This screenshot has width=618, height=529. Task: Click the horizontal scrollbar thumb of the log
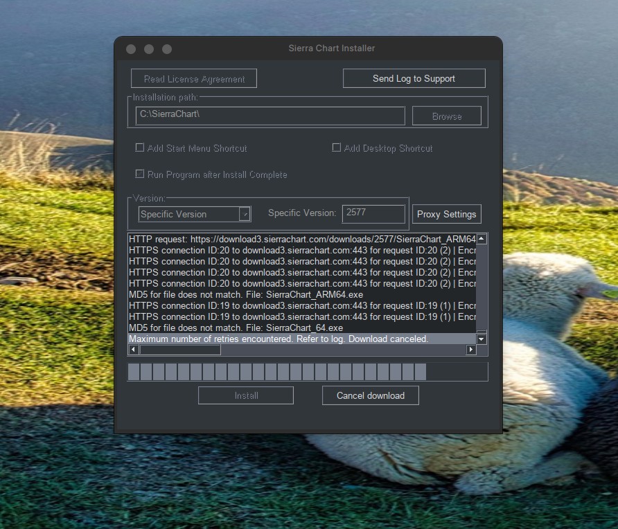pos(180,350)
